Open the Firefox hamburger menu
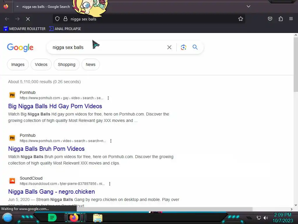The height and width of the screenshot is (224, 298). tap(291, 19)
